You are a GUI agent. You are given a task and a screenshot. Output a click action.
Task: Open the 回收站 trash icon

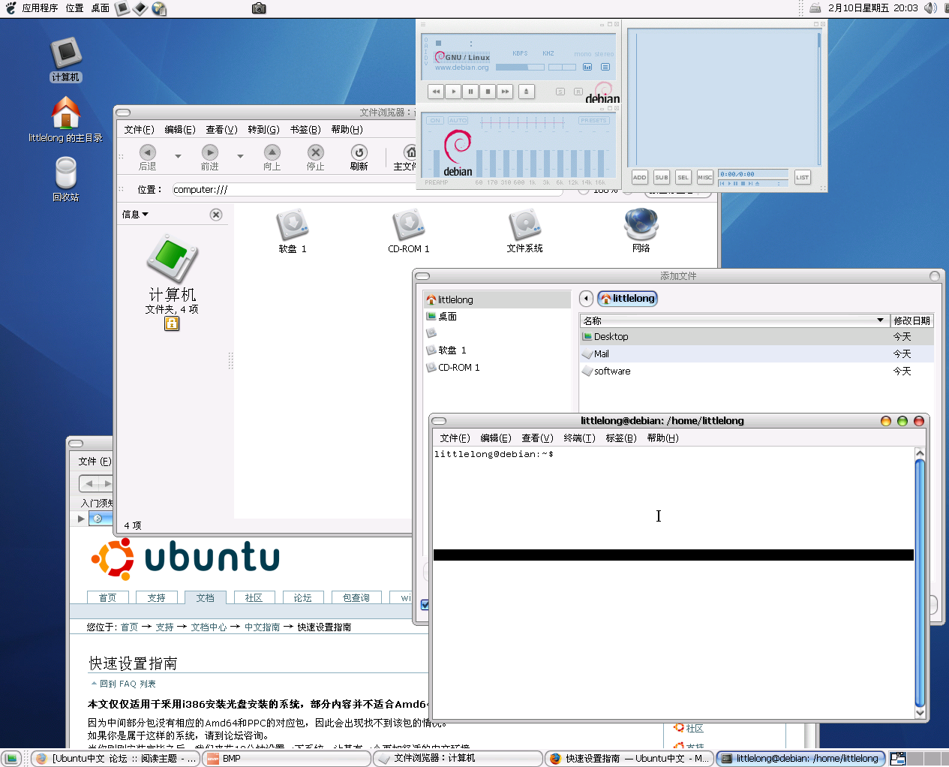point(65,179)
